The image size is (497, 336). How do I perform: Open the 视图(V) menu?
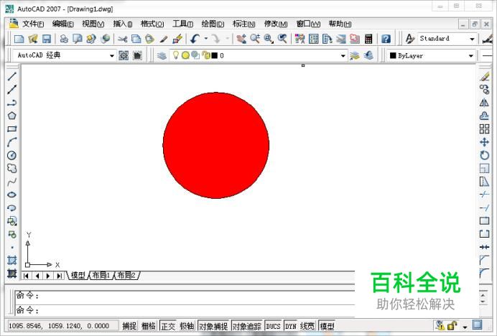93,24
